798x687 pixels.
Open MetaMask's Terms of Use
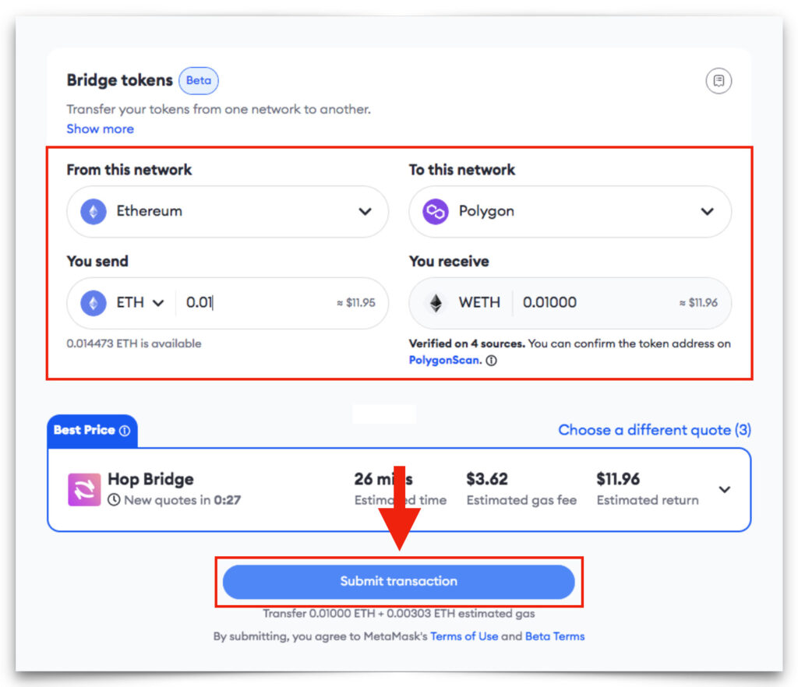pyautogui.click(x=464, y=636)
